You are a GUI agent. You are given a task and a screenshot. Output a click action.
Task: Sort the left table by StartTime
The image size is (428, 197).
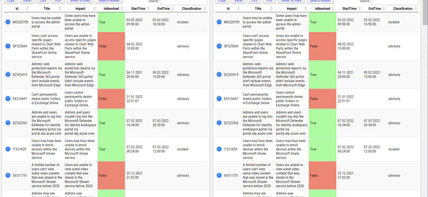click(138, 9)
